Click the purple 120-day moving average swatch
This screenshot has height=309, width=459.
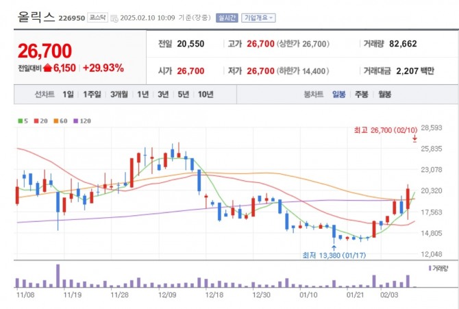click(x=76, y=121)
